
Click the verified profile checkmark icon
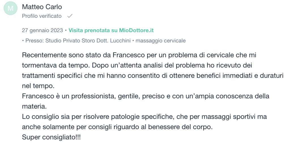click(70, 16)
